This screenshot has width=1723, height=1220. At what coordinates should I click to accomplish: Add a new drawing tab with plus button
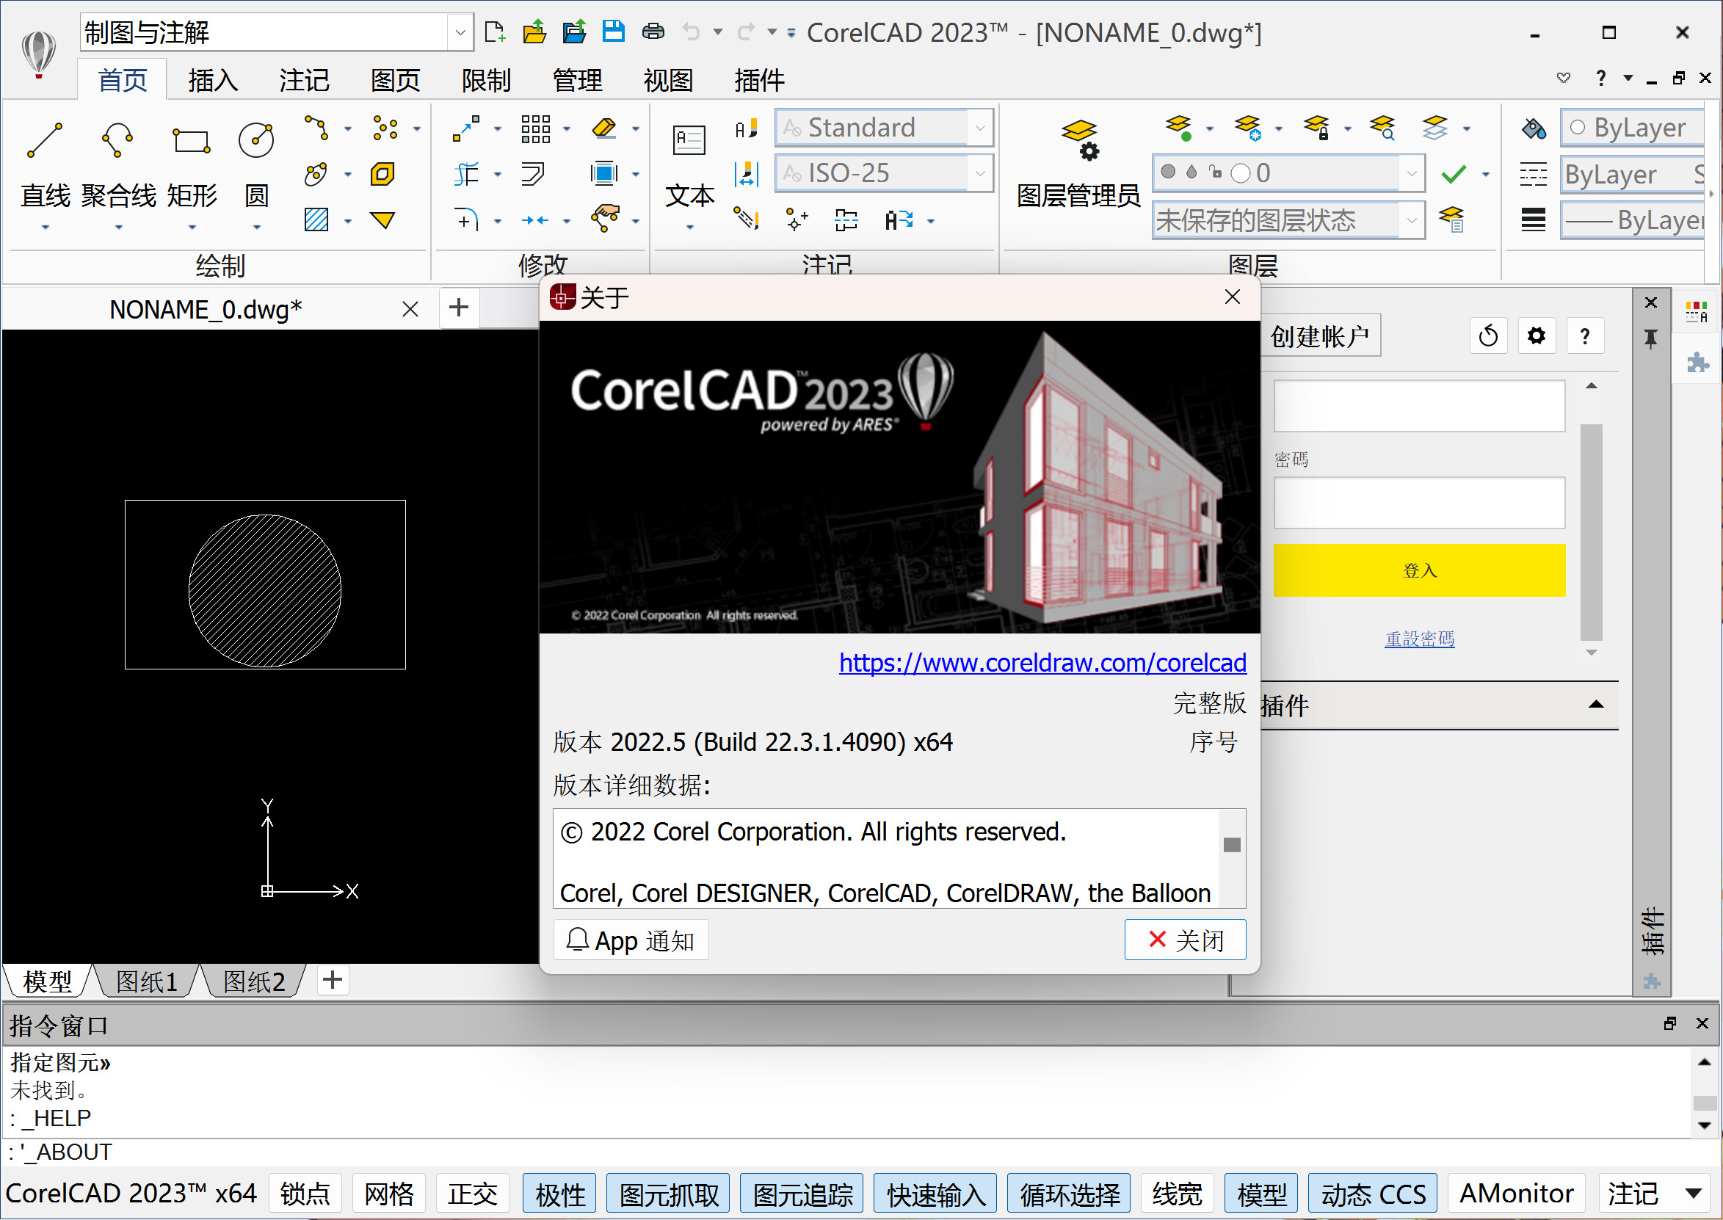(458, 308)
